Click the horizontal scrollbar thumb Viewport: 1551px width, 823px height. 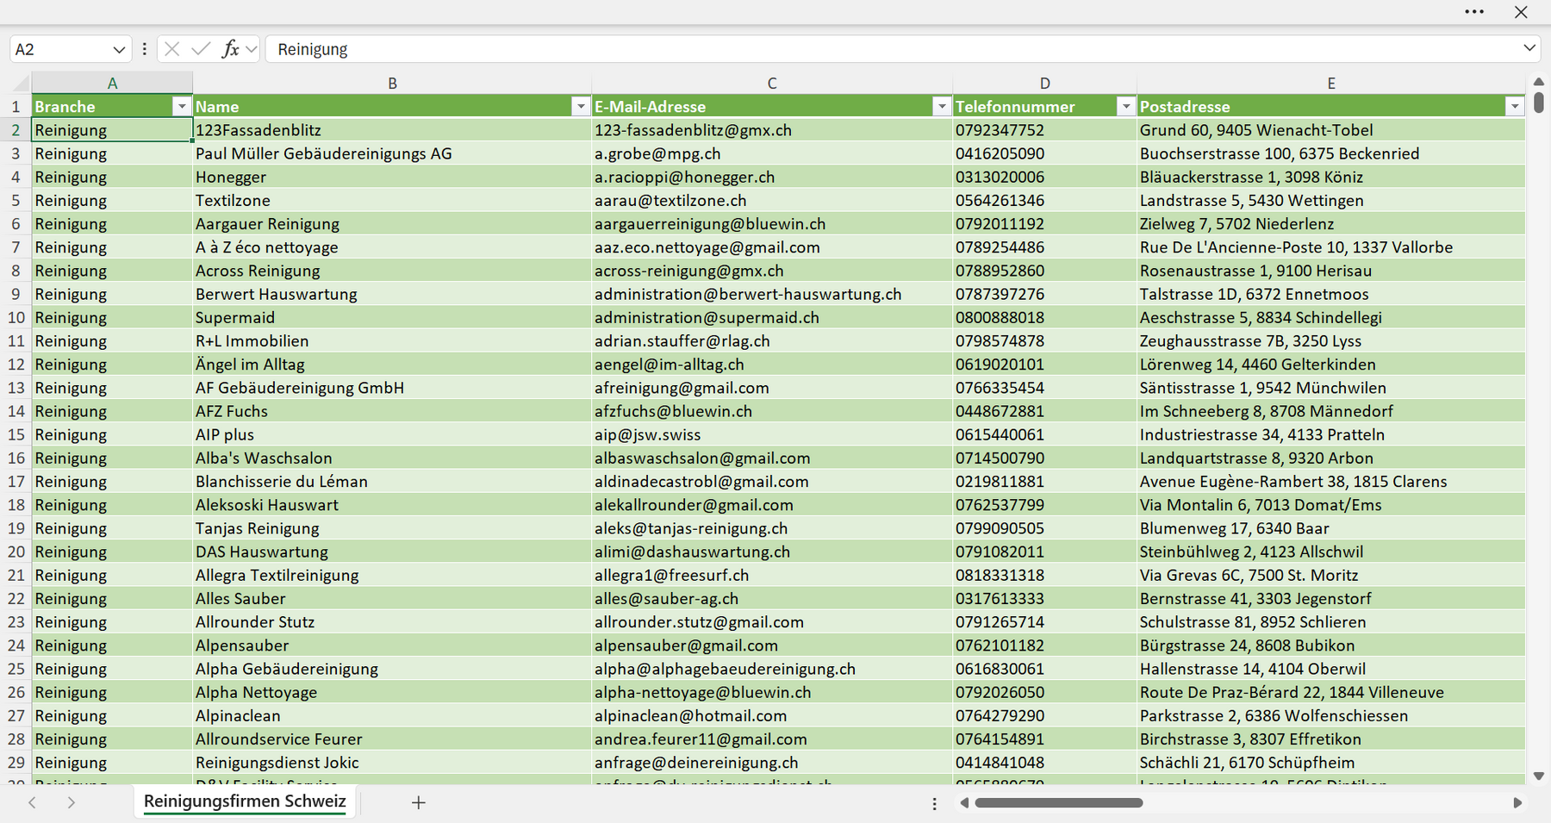click(x=1059, y=802)
